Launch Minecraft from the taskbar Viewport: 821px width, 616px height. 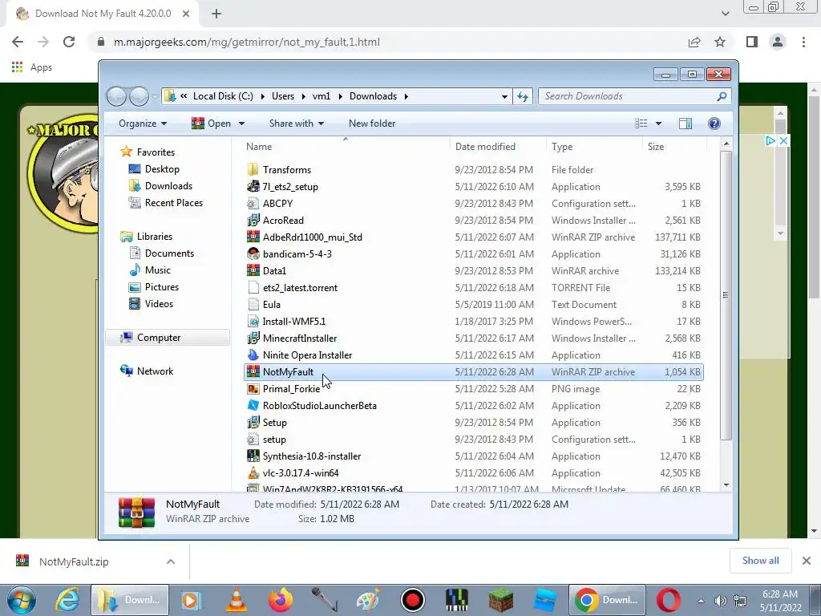click(501, 600)
